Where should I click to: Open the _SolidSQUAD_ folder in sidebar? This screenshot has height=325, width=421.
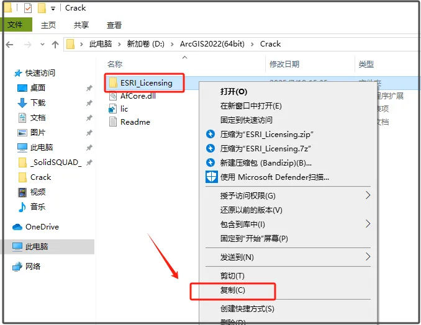pos(56,162)
